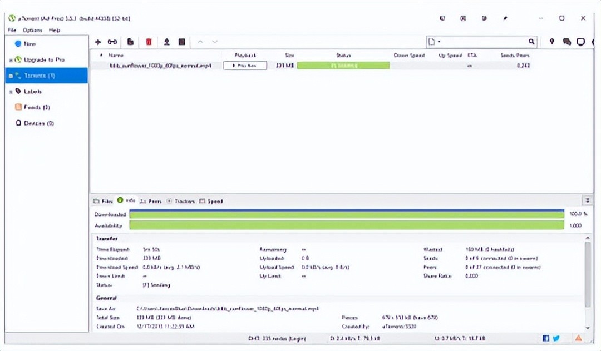Open the remote device icon in toolbar
The height and width of the screenshot is (351, 601).
(x=580, y=42)
